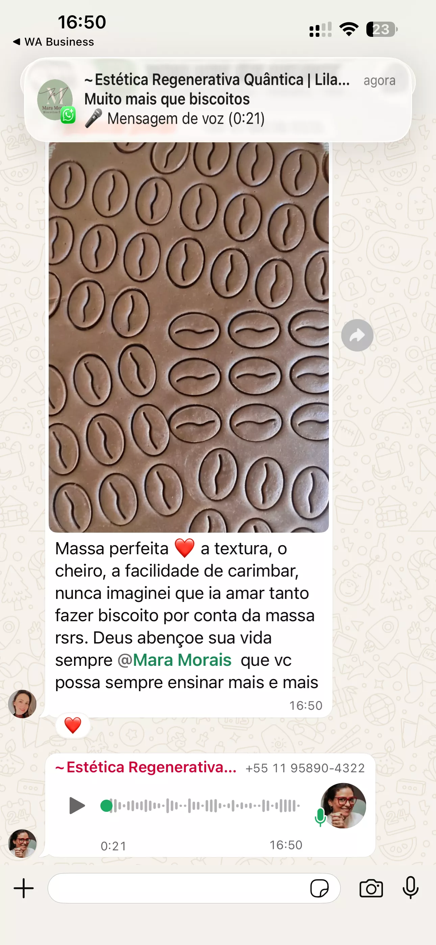Tap the Mara Morais notification logo
The height and width of the screenshot is (945, 436).
pos(55,99)
